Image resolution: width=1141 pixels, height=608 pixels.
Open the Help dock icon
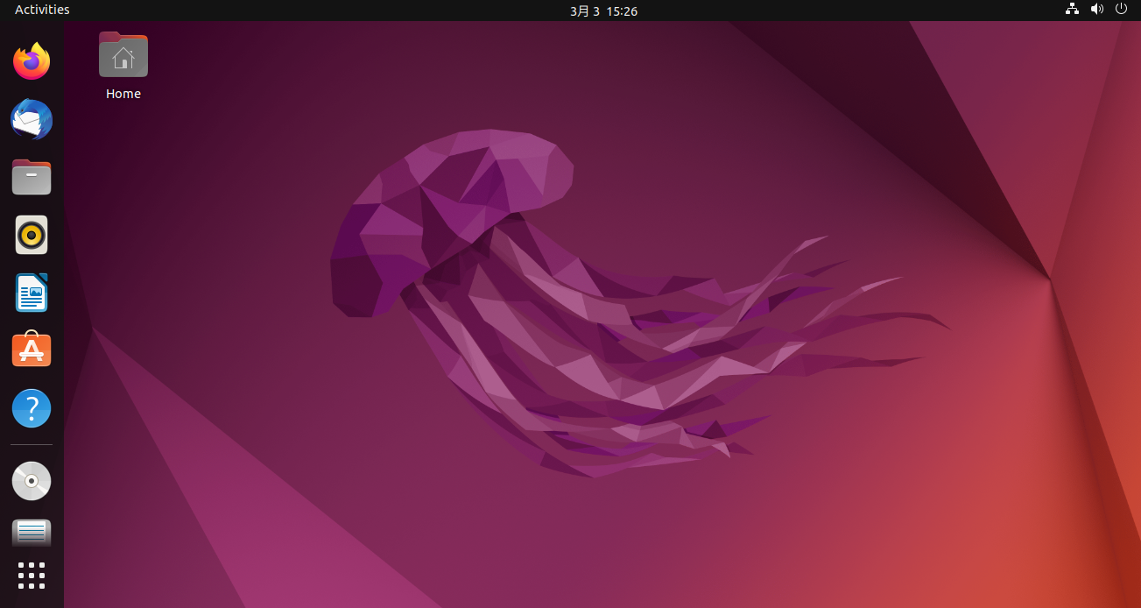tap(32, 408)
